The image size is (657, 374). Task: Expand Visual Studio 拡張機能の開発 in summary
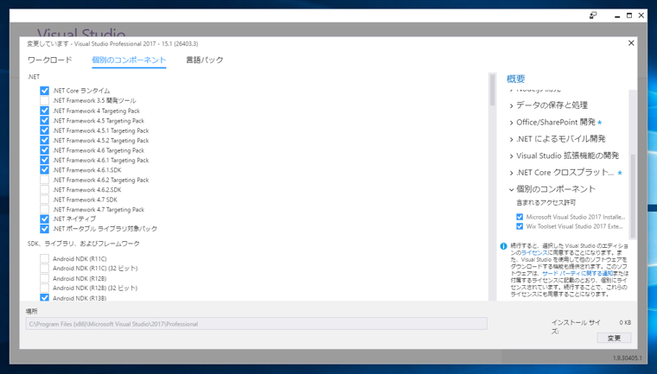(x=511, y=156)
